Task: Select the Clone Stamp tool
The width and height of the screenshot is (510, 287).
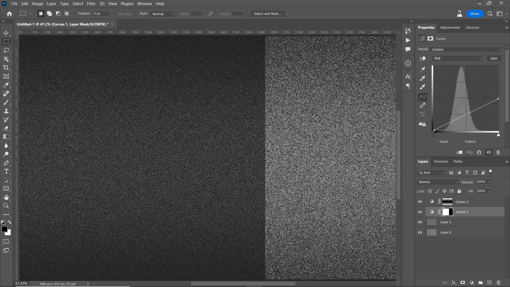Action: click(x=6, y=111)
